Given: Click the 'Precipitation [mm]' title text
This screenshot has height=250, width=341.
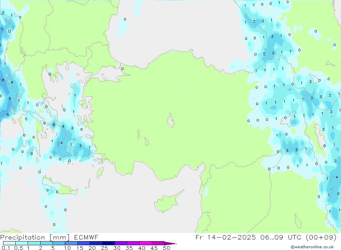Looking at the screenshot, I should pyautogui.click(x=35, y=237).
